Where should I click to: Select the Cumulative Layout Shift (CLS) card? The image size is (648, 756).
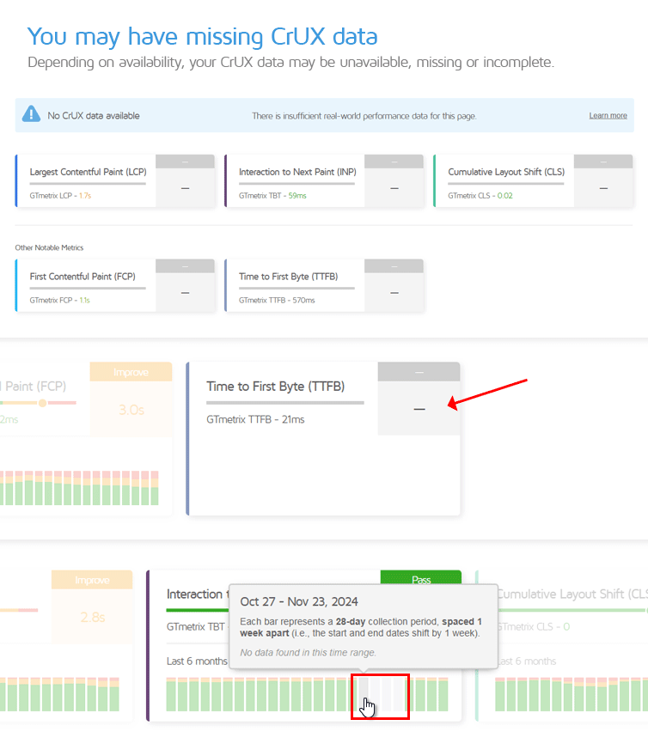click(533, 180)
